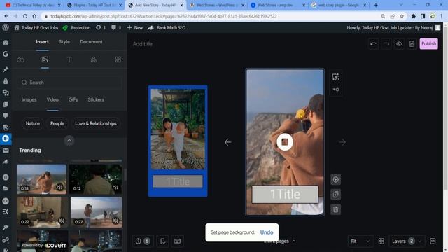Filter videos by Nature category
448x252 pixels.
point(33,123)
